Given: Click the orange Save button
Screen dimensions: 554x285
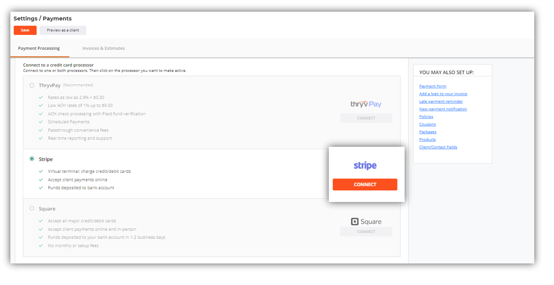Looking at the screenshot, I should 25,31.
